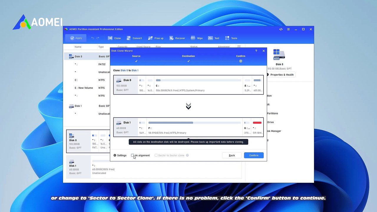
Task: Select the C: NTFS partition row
Action: (x=87, y=80)
